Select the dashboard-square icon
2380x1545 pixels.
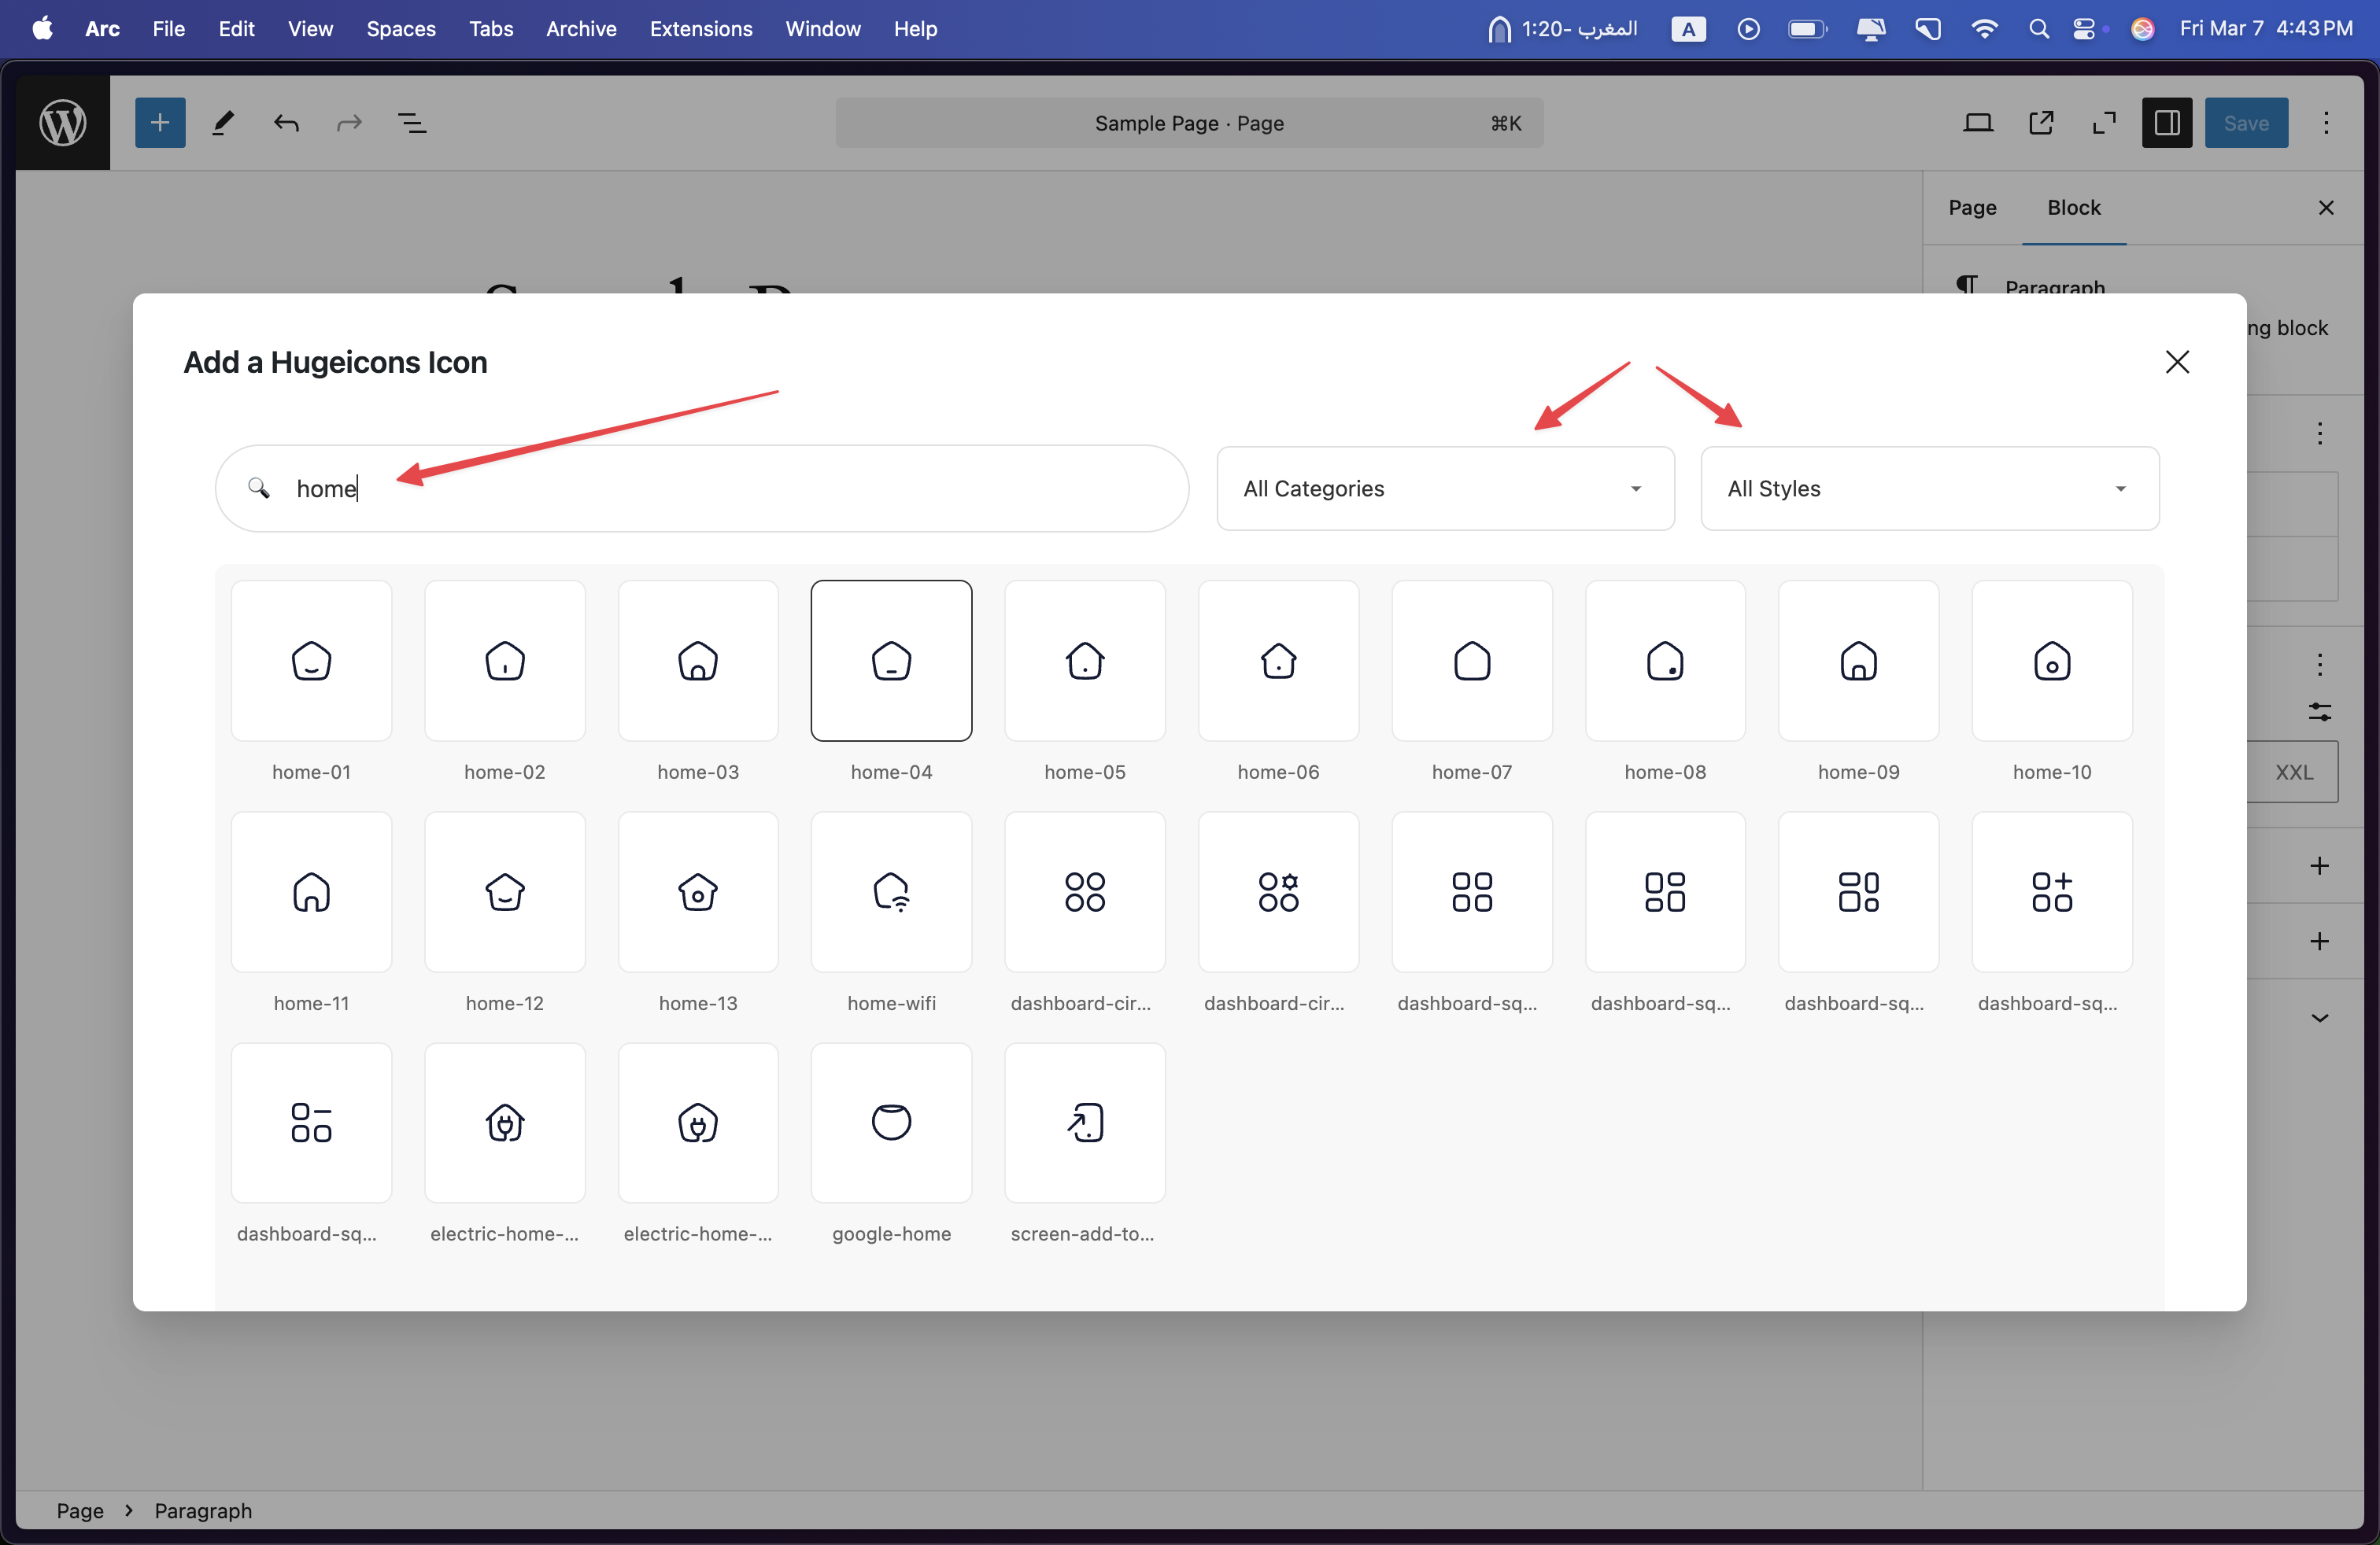pyautogui.click(x=1471, y=890)
